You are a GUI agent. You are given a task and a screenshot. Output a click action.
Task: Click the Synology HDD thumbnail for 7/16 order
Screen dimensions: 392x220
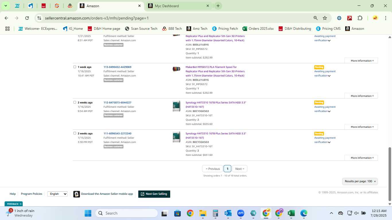coord(176,106)
